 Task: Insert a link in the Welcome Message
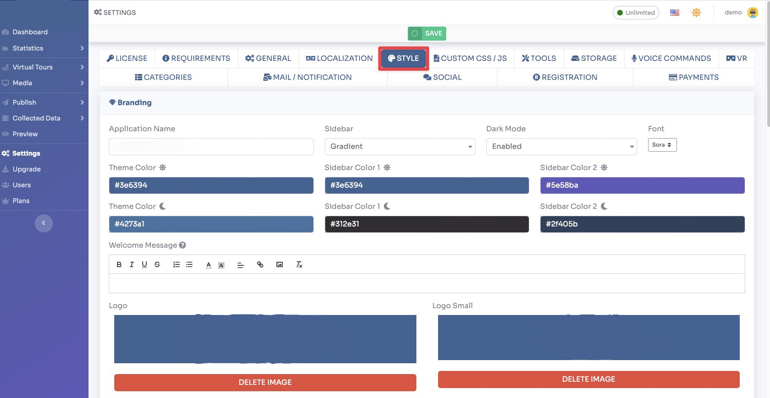pyautogui.click(x=260, y=264)
